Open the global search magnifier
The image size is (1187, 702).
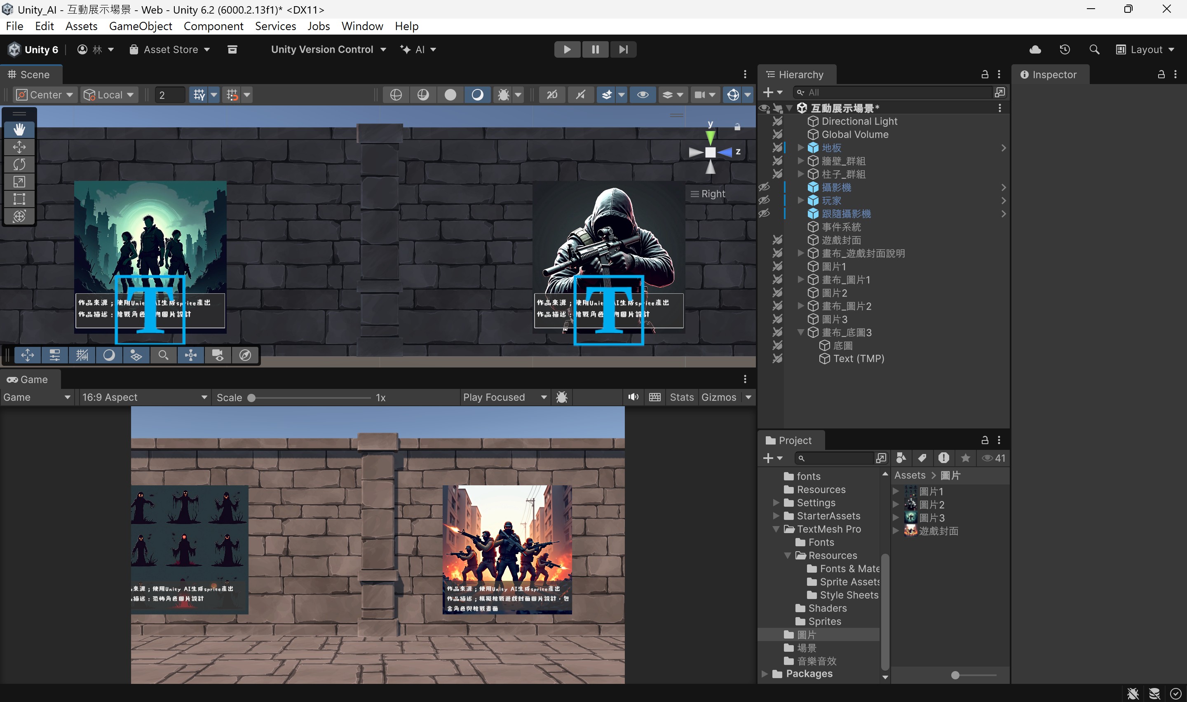coord(1094,49)
